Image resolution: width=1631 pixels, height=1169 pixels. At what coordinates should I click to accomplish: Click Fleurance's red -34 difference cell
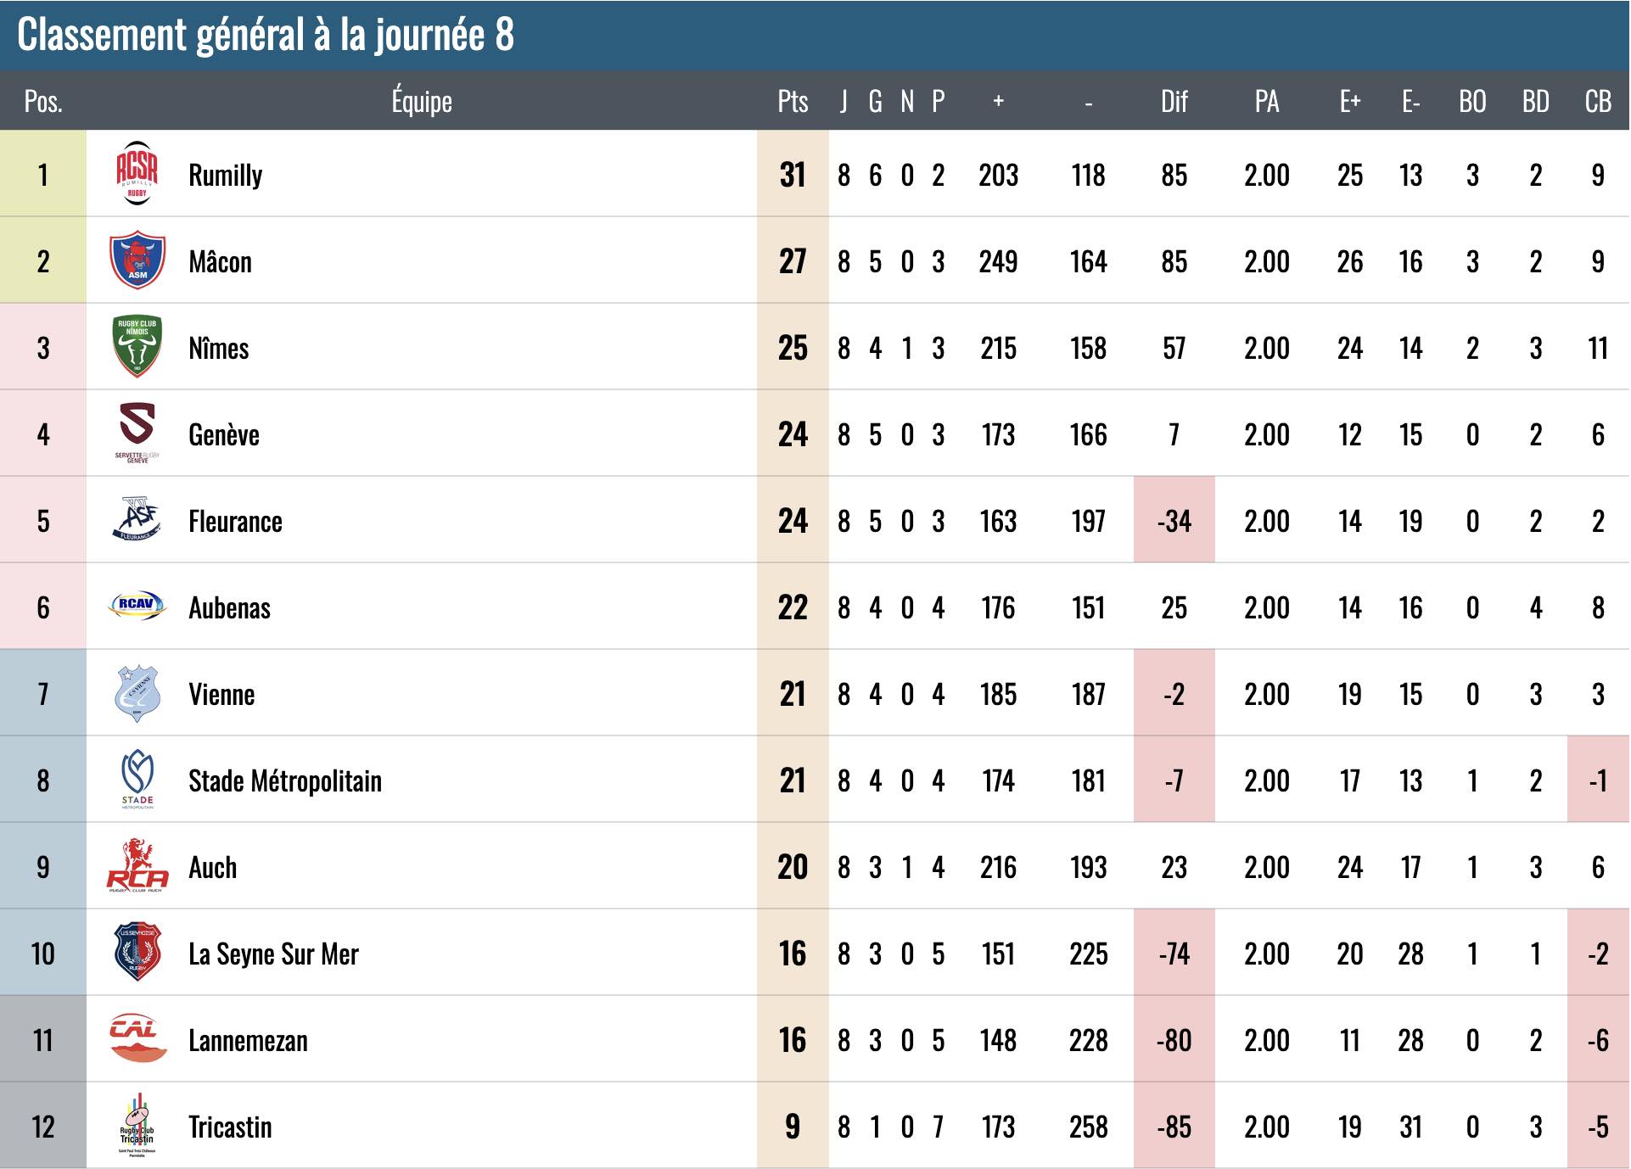coord(1174,521)
